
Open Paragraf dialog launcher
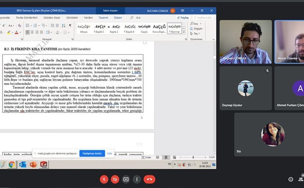coord(72,39)
